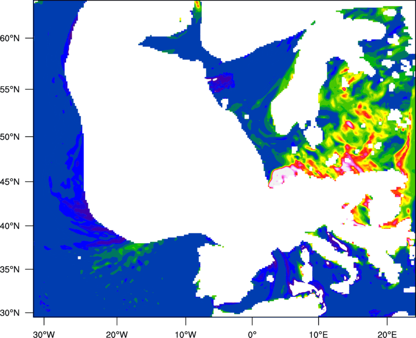416x338 pixels.
Task: Click the 20°E longitude label
Action: pos(387,334)
